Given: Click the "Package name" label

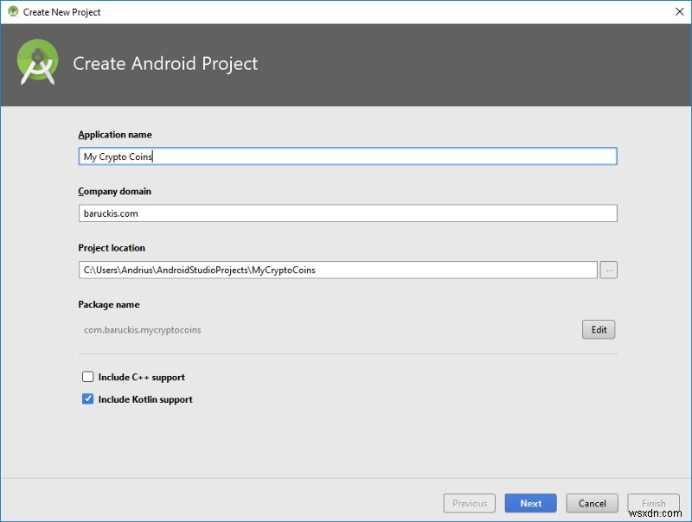Looking at the screenshot, I should click(108, 304).
